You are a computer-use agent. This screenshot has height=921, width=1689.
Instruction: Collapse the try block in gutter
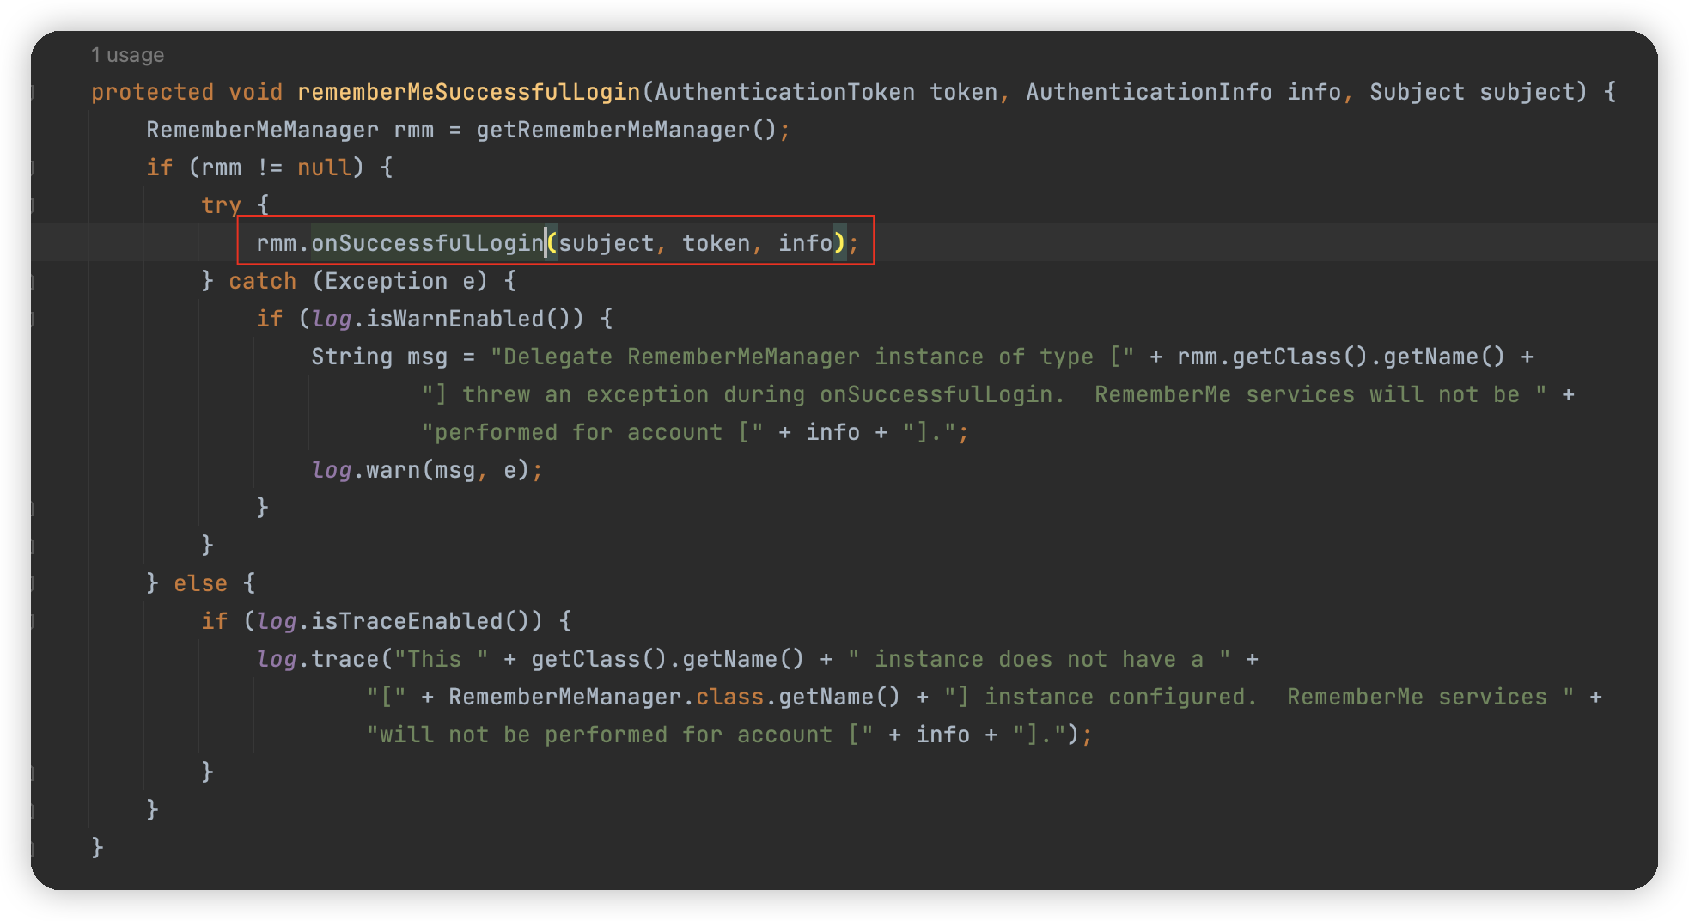33,205
